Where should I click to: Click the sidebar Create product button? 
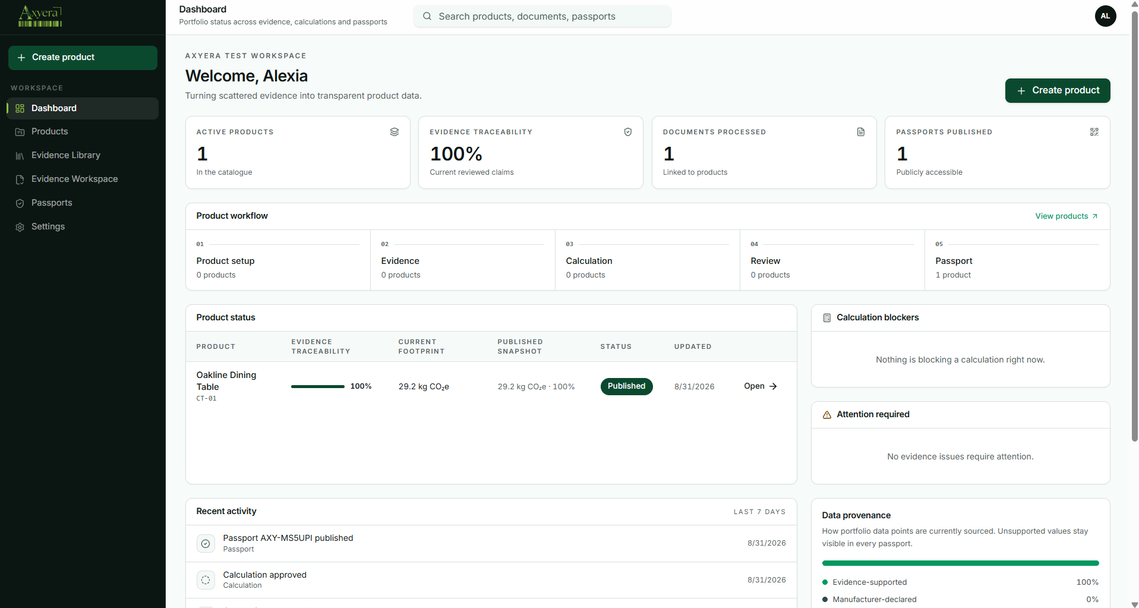(x=83, y=58)
